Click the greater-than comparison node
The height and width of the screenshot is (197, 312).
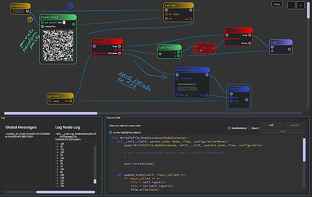point(204,48)
